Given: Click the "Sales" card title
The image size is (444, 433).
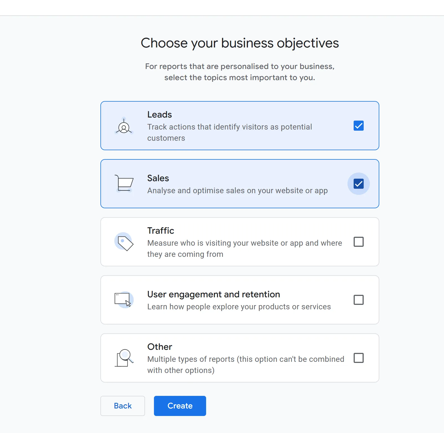Looking at the screenshot, I should (x=158, y=178).
